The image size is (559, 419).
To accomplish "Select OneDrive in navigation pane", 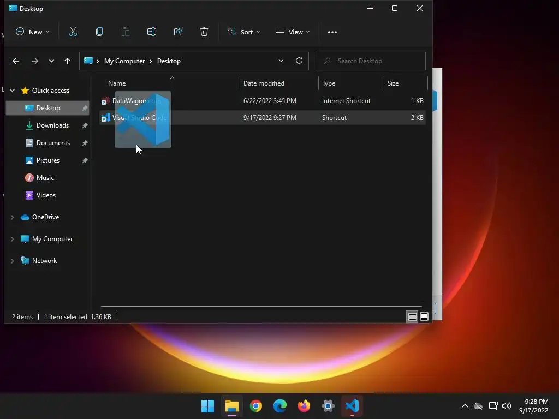I will 45,217.
